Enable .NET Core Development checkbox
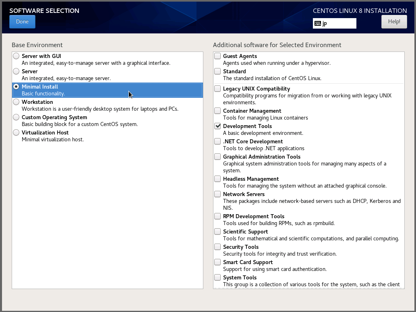416x312 pixels. pos(217,142)
